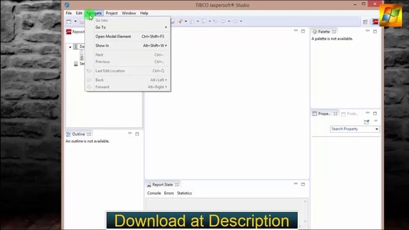Image resolution: width=409 pixels, height=230 pixels.
Task: Open the Search Property dropdown arrow
Action: (377, 129)
